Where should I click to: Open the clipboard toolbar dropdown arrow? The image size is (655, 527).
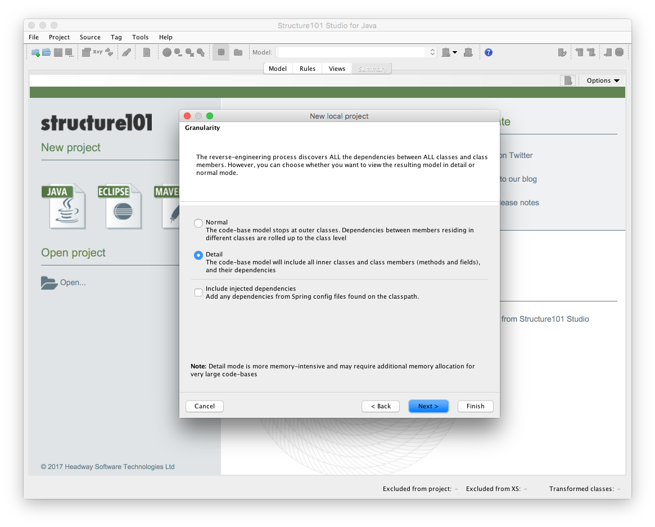[455, 52]
